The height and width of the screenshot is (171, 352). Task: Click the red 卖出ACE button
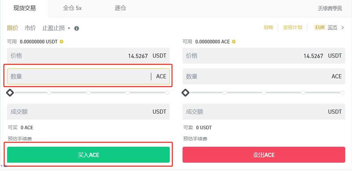tap(264, 155)
